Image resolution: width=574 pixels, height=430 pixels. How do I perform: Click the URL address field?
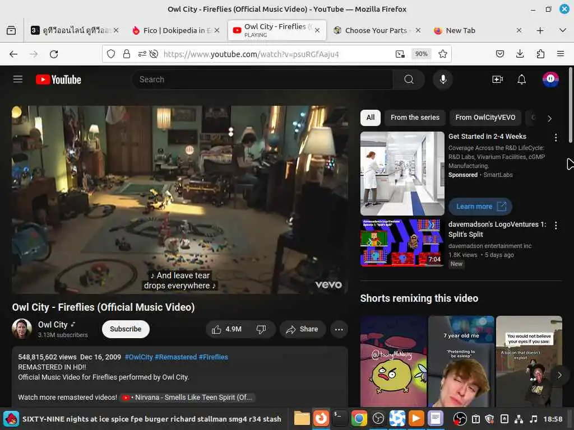[x=276, y=54]
